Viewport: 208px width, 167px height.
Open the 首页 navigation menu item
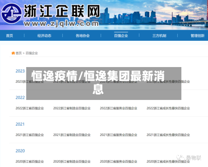(10, 36)
